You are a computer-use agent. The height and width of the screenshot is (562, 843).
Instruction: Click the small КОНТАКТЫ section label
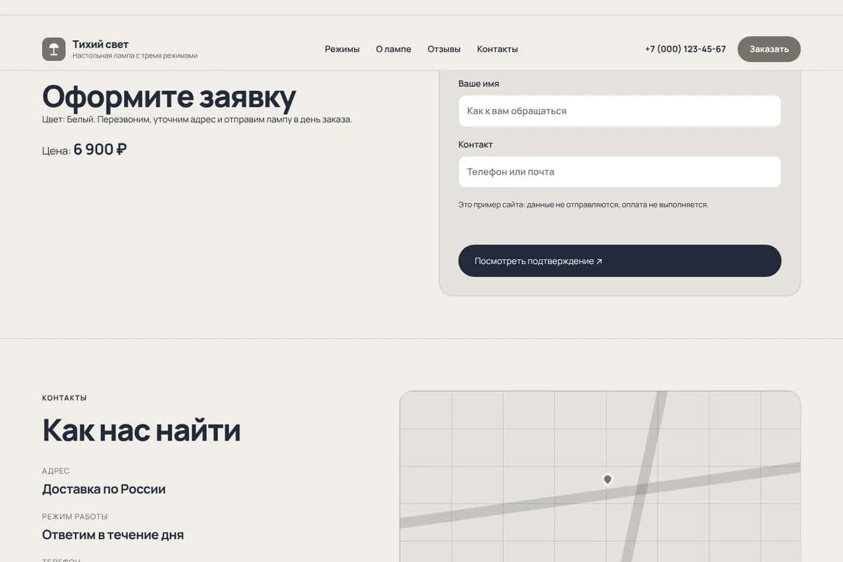(65, 398)
